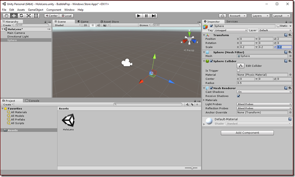Screen dimensions: 295x177
Task: Select the camera gizmo in scene
Action: 127,63
